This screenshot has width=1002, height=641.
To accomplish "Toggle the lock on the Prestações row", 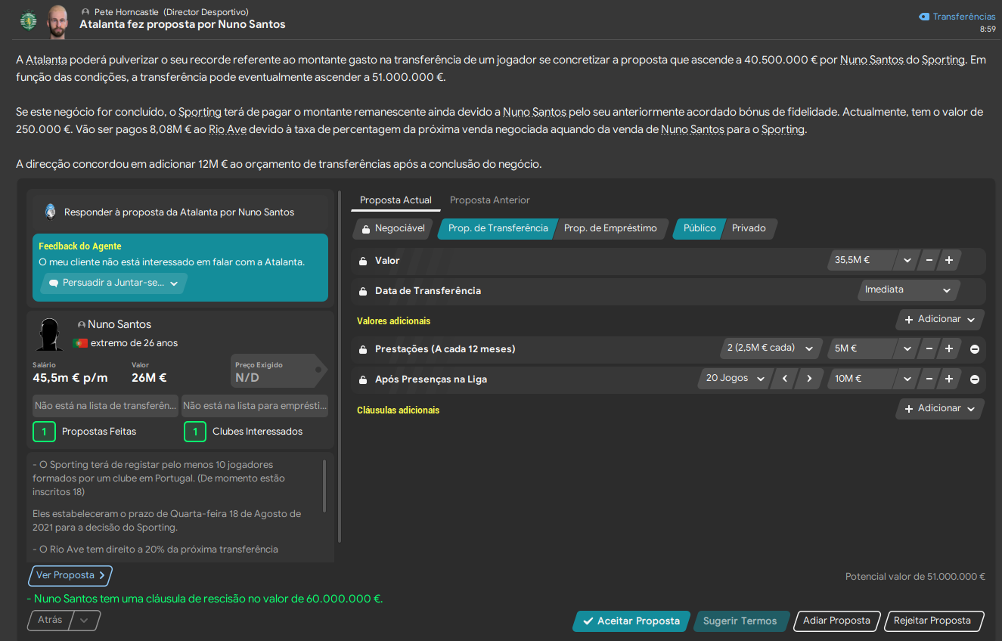I will (363, 349).
